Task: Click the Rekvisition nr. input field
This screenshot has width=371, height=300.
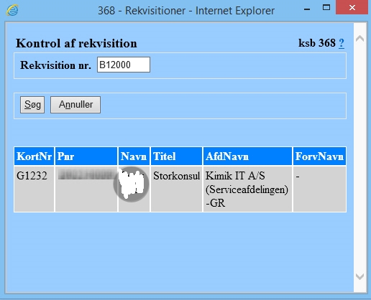Action: 124,65
